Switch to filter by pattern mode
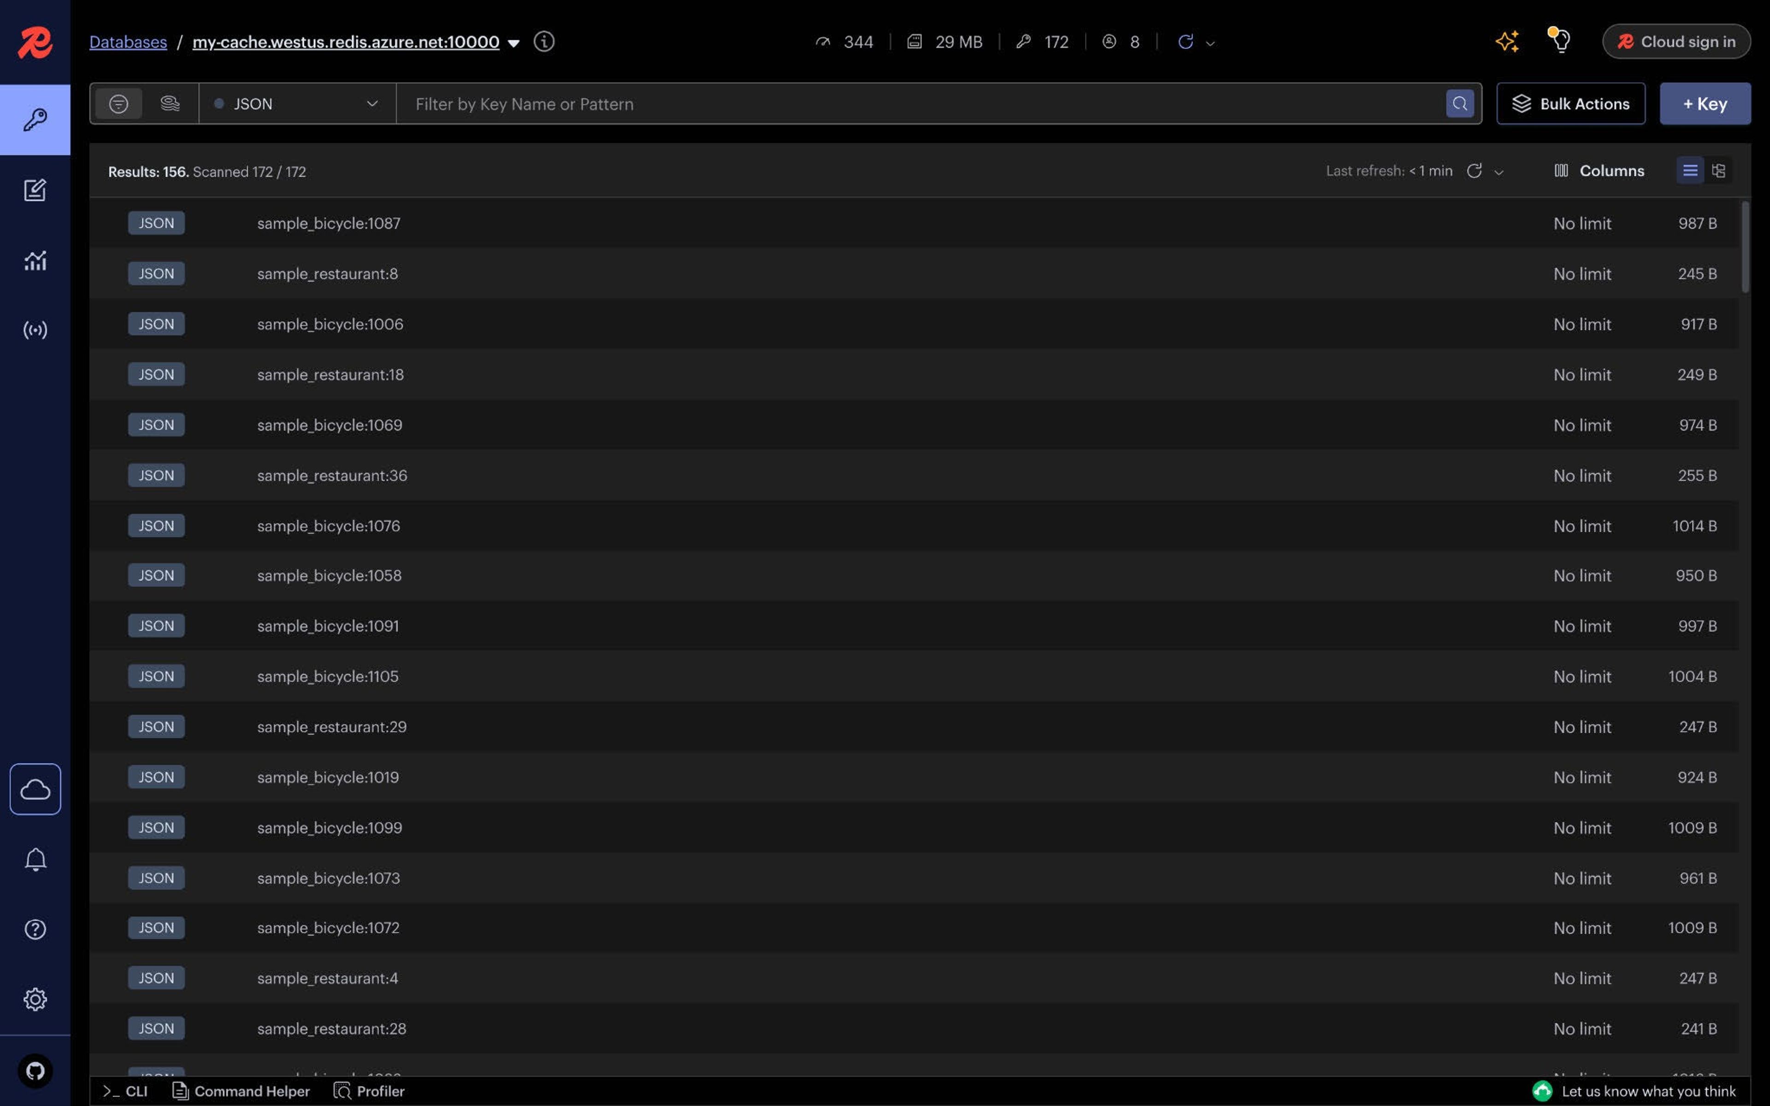 pos(118,104)
